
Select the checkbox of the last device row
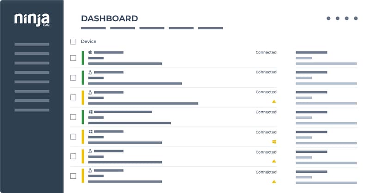[73, 176]
